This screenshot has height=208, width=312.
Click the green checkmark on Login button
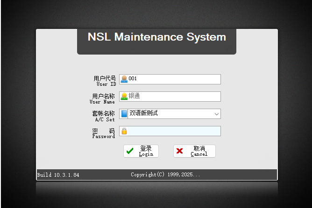(x=130, y=151)
